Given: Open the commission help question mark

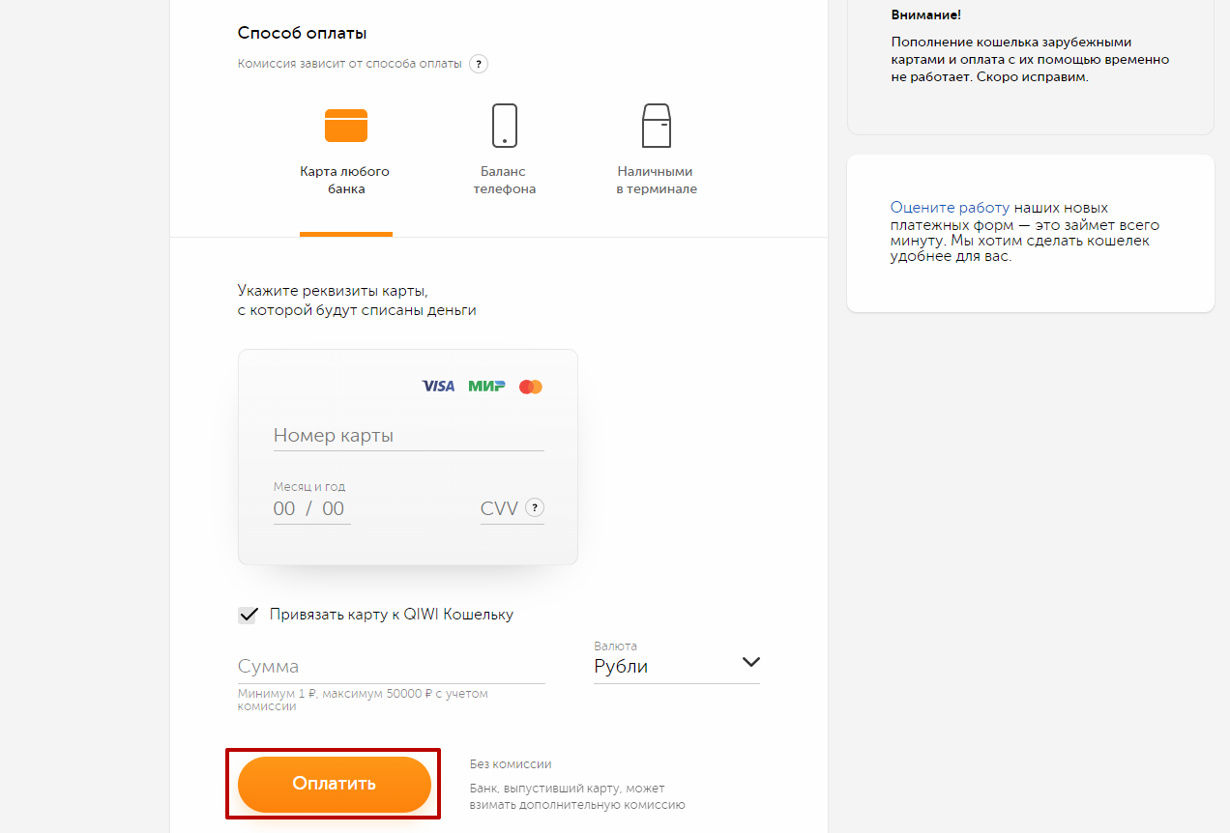Looking at the screenshot, I should point(478,64).
